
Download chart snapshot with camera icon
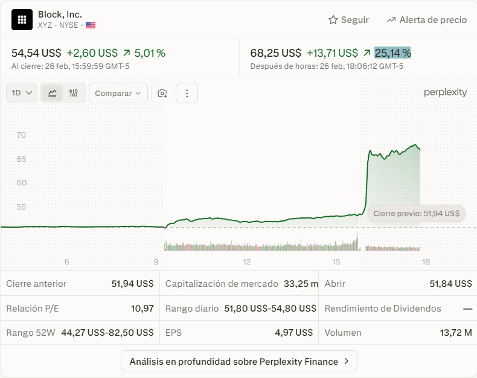(162, 93)
